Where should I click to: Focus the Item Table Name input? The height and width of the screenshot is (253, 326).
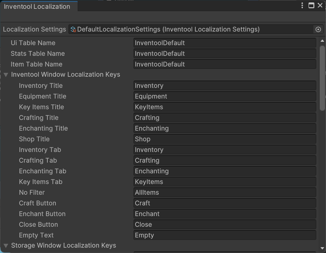225,65
